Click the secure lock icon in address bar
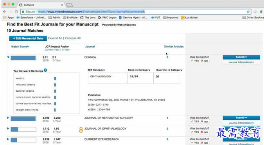The image size is (264, 145). 23,12
